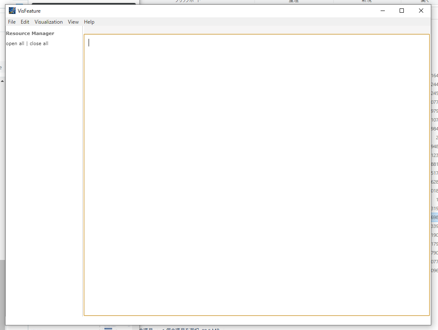
Task: Close the VisFeature window
Action: coord(421,11)
